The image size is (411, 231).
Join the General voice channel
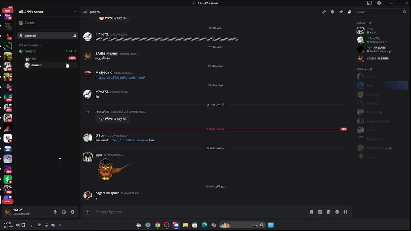tap(31, 51)
